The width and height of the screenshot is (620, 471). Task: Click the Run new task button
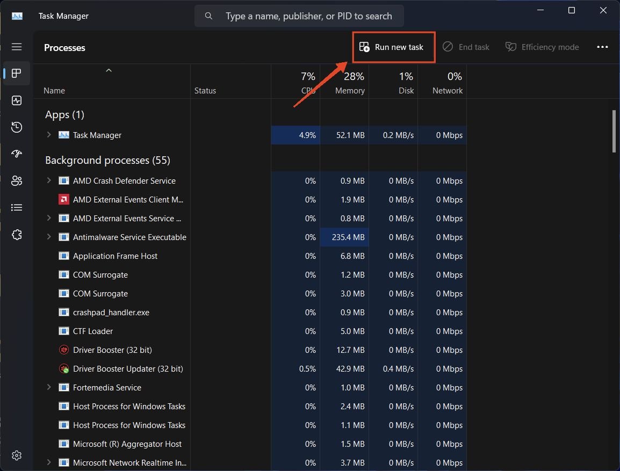(x=392, y=47)
